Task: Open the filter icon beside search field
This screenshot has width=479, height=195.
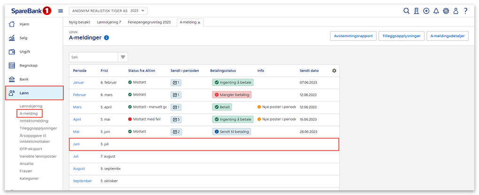Action: [123, 57]
